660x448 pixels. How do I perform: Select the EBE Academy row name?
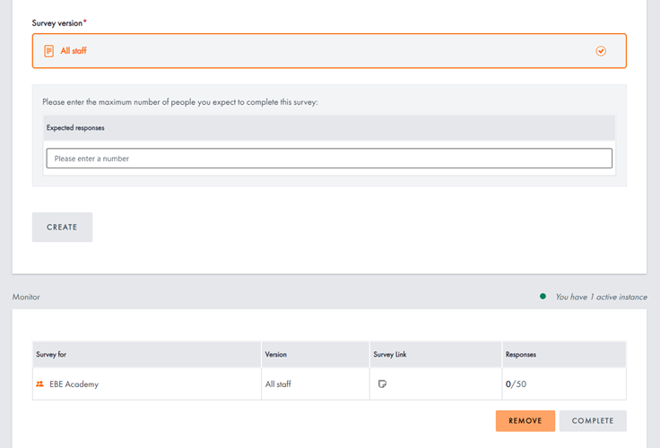click(x=74, y=384)
